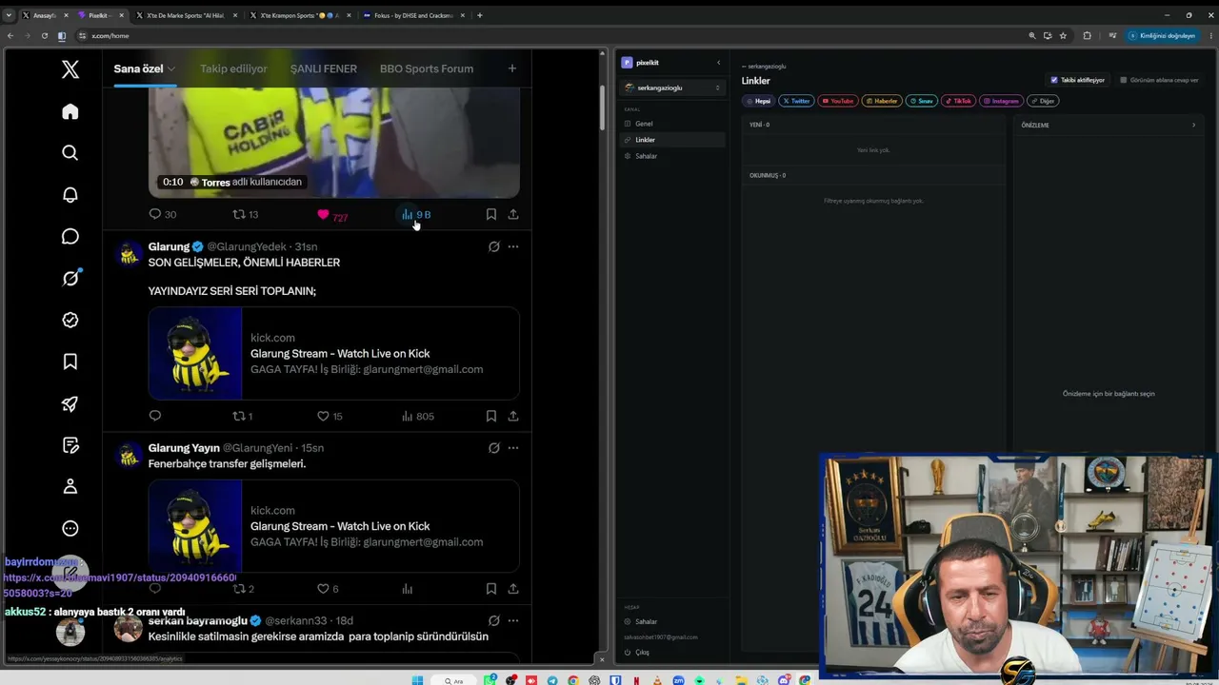Filter links by TikTok
This screenshot has width=1219, height=685.
pos(959,101)
